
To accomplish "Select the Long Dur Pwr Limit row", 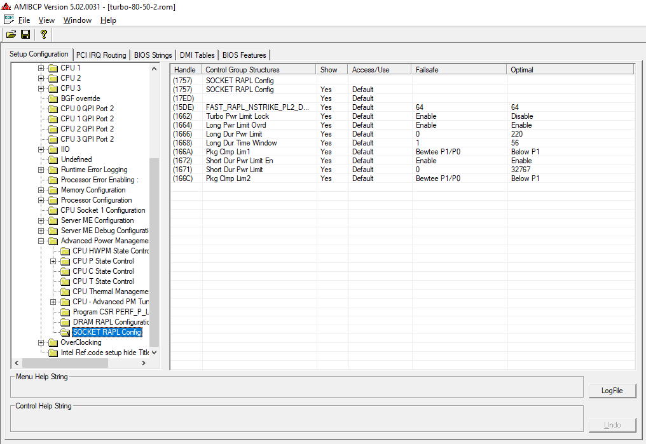I will (402, 134).
